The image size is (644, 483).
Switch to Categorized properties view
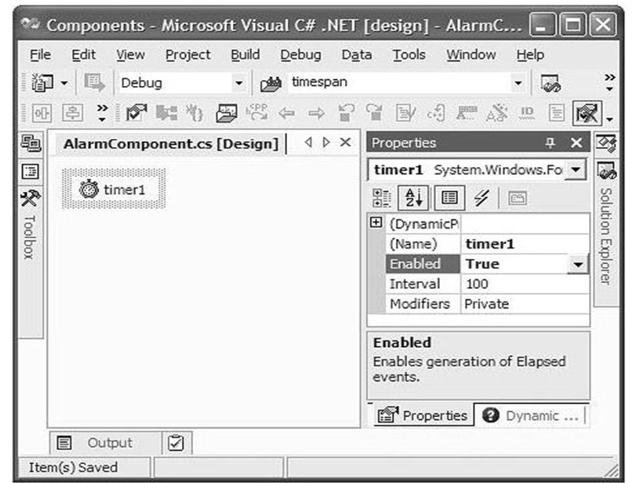pos(382,198)
